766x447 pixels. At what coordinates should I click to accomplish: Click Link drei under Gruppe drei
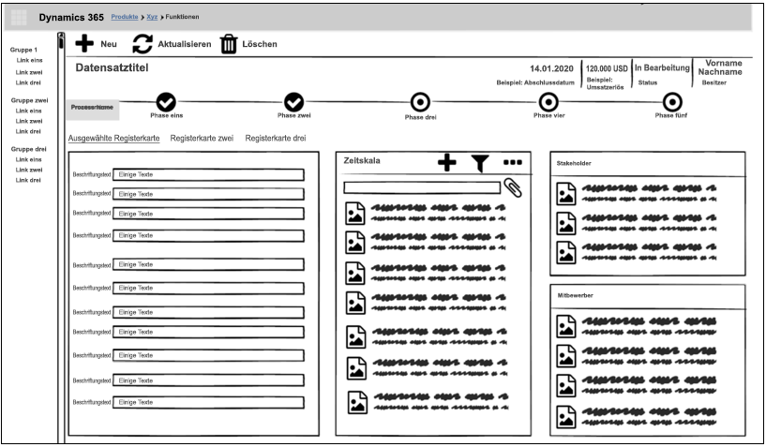(29, 180)
